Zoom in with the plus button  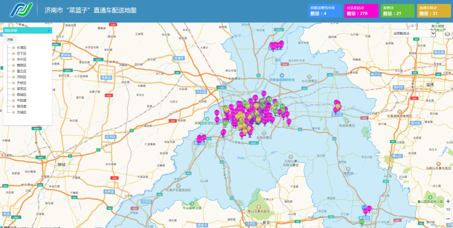[x=448, y=201]
